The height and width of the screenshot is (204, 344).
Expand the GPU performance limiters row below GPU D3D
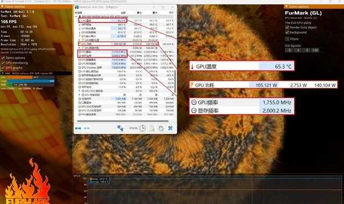[79, 95]
